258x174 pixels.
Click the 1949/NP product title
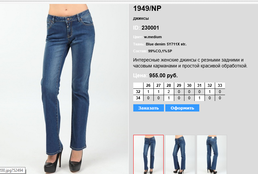(x=147, y=9)
